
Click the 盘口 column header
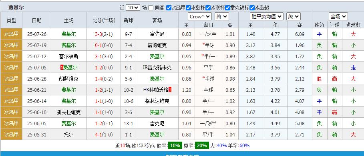(x=208, y=24)
